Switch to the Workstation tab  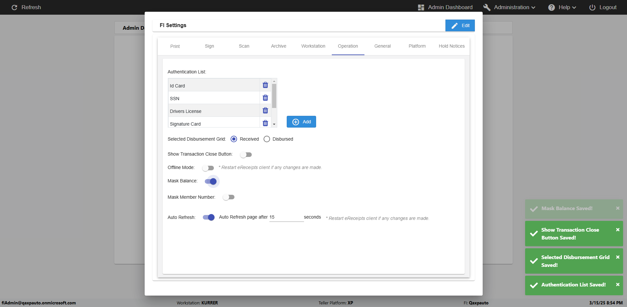313,46
